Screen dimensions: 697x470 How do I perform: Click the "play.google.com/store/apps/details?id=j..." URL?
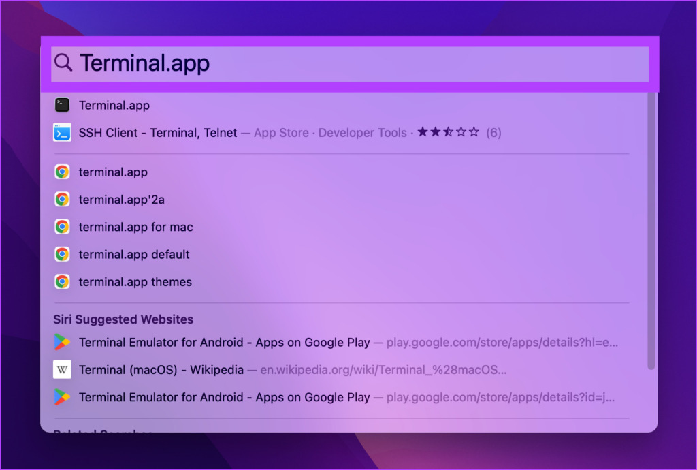pos(500,397)
